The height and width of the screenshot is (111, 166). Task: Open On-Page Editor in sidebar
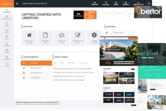(x=7, y=17)
